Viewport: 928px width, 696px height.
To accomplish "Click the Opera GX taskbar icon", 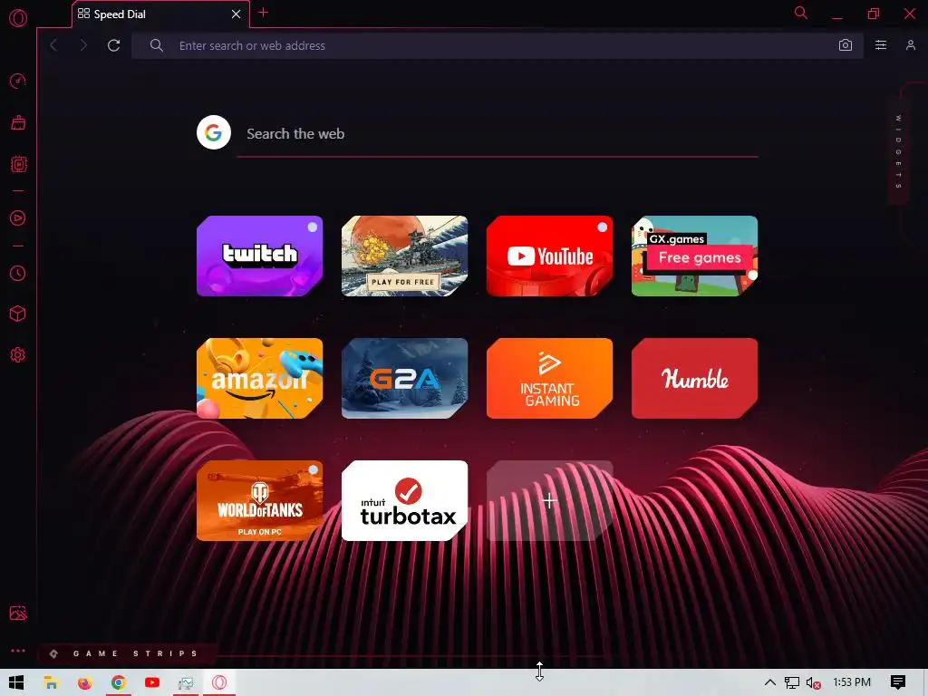I will pyautogui.click(x=219, y=682).
